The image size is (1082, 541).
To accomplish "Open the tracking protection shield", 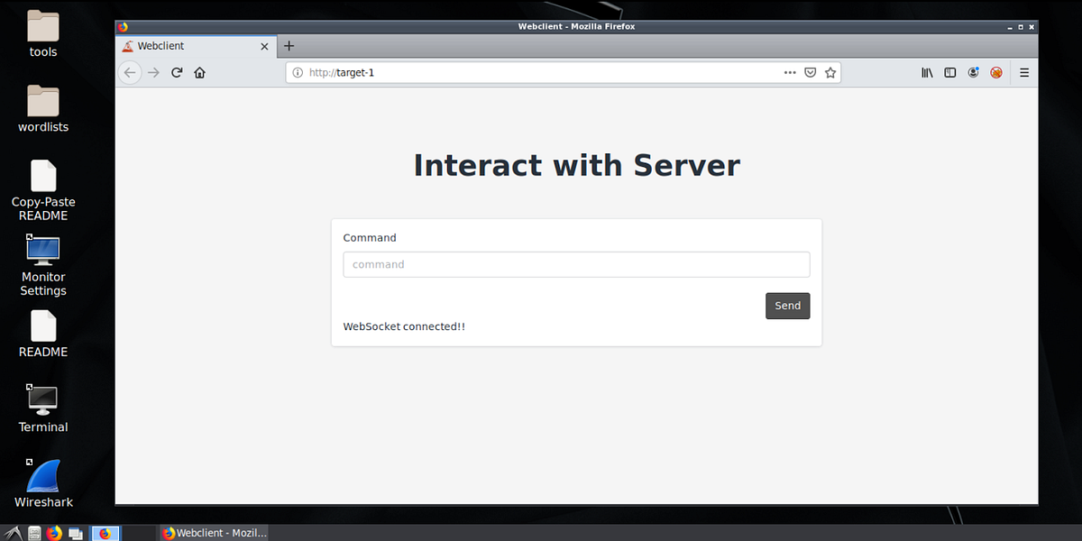I will (x=810, y=72).
